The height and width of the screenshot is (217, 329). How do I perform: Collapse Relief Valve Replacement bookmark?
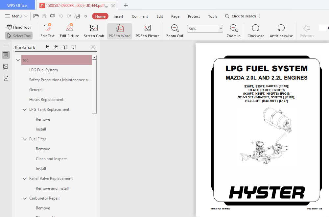tap(25, 179)
